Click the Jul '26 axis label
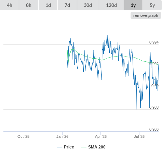162x156 pixels. pos(139,136)
